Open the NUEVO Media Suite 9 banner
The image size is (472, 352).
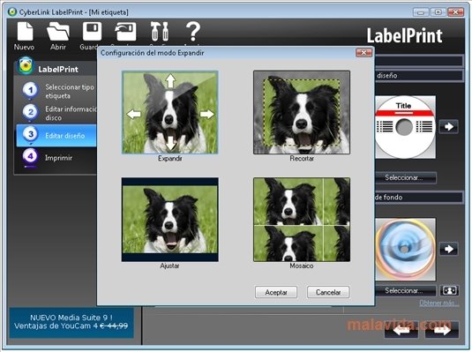click(x=71, y=322)
